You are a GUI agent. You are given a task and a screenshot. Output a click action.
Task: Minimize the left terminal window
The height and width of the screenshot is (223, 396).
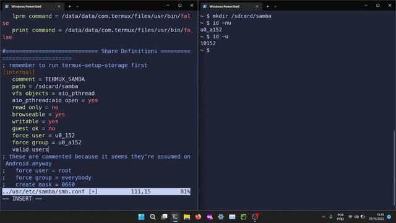[x=168, y=6]
